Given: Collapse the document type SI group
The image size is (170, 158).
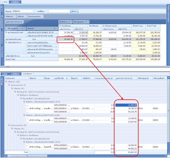Looking at the screenshot, I should pos(9,85).
